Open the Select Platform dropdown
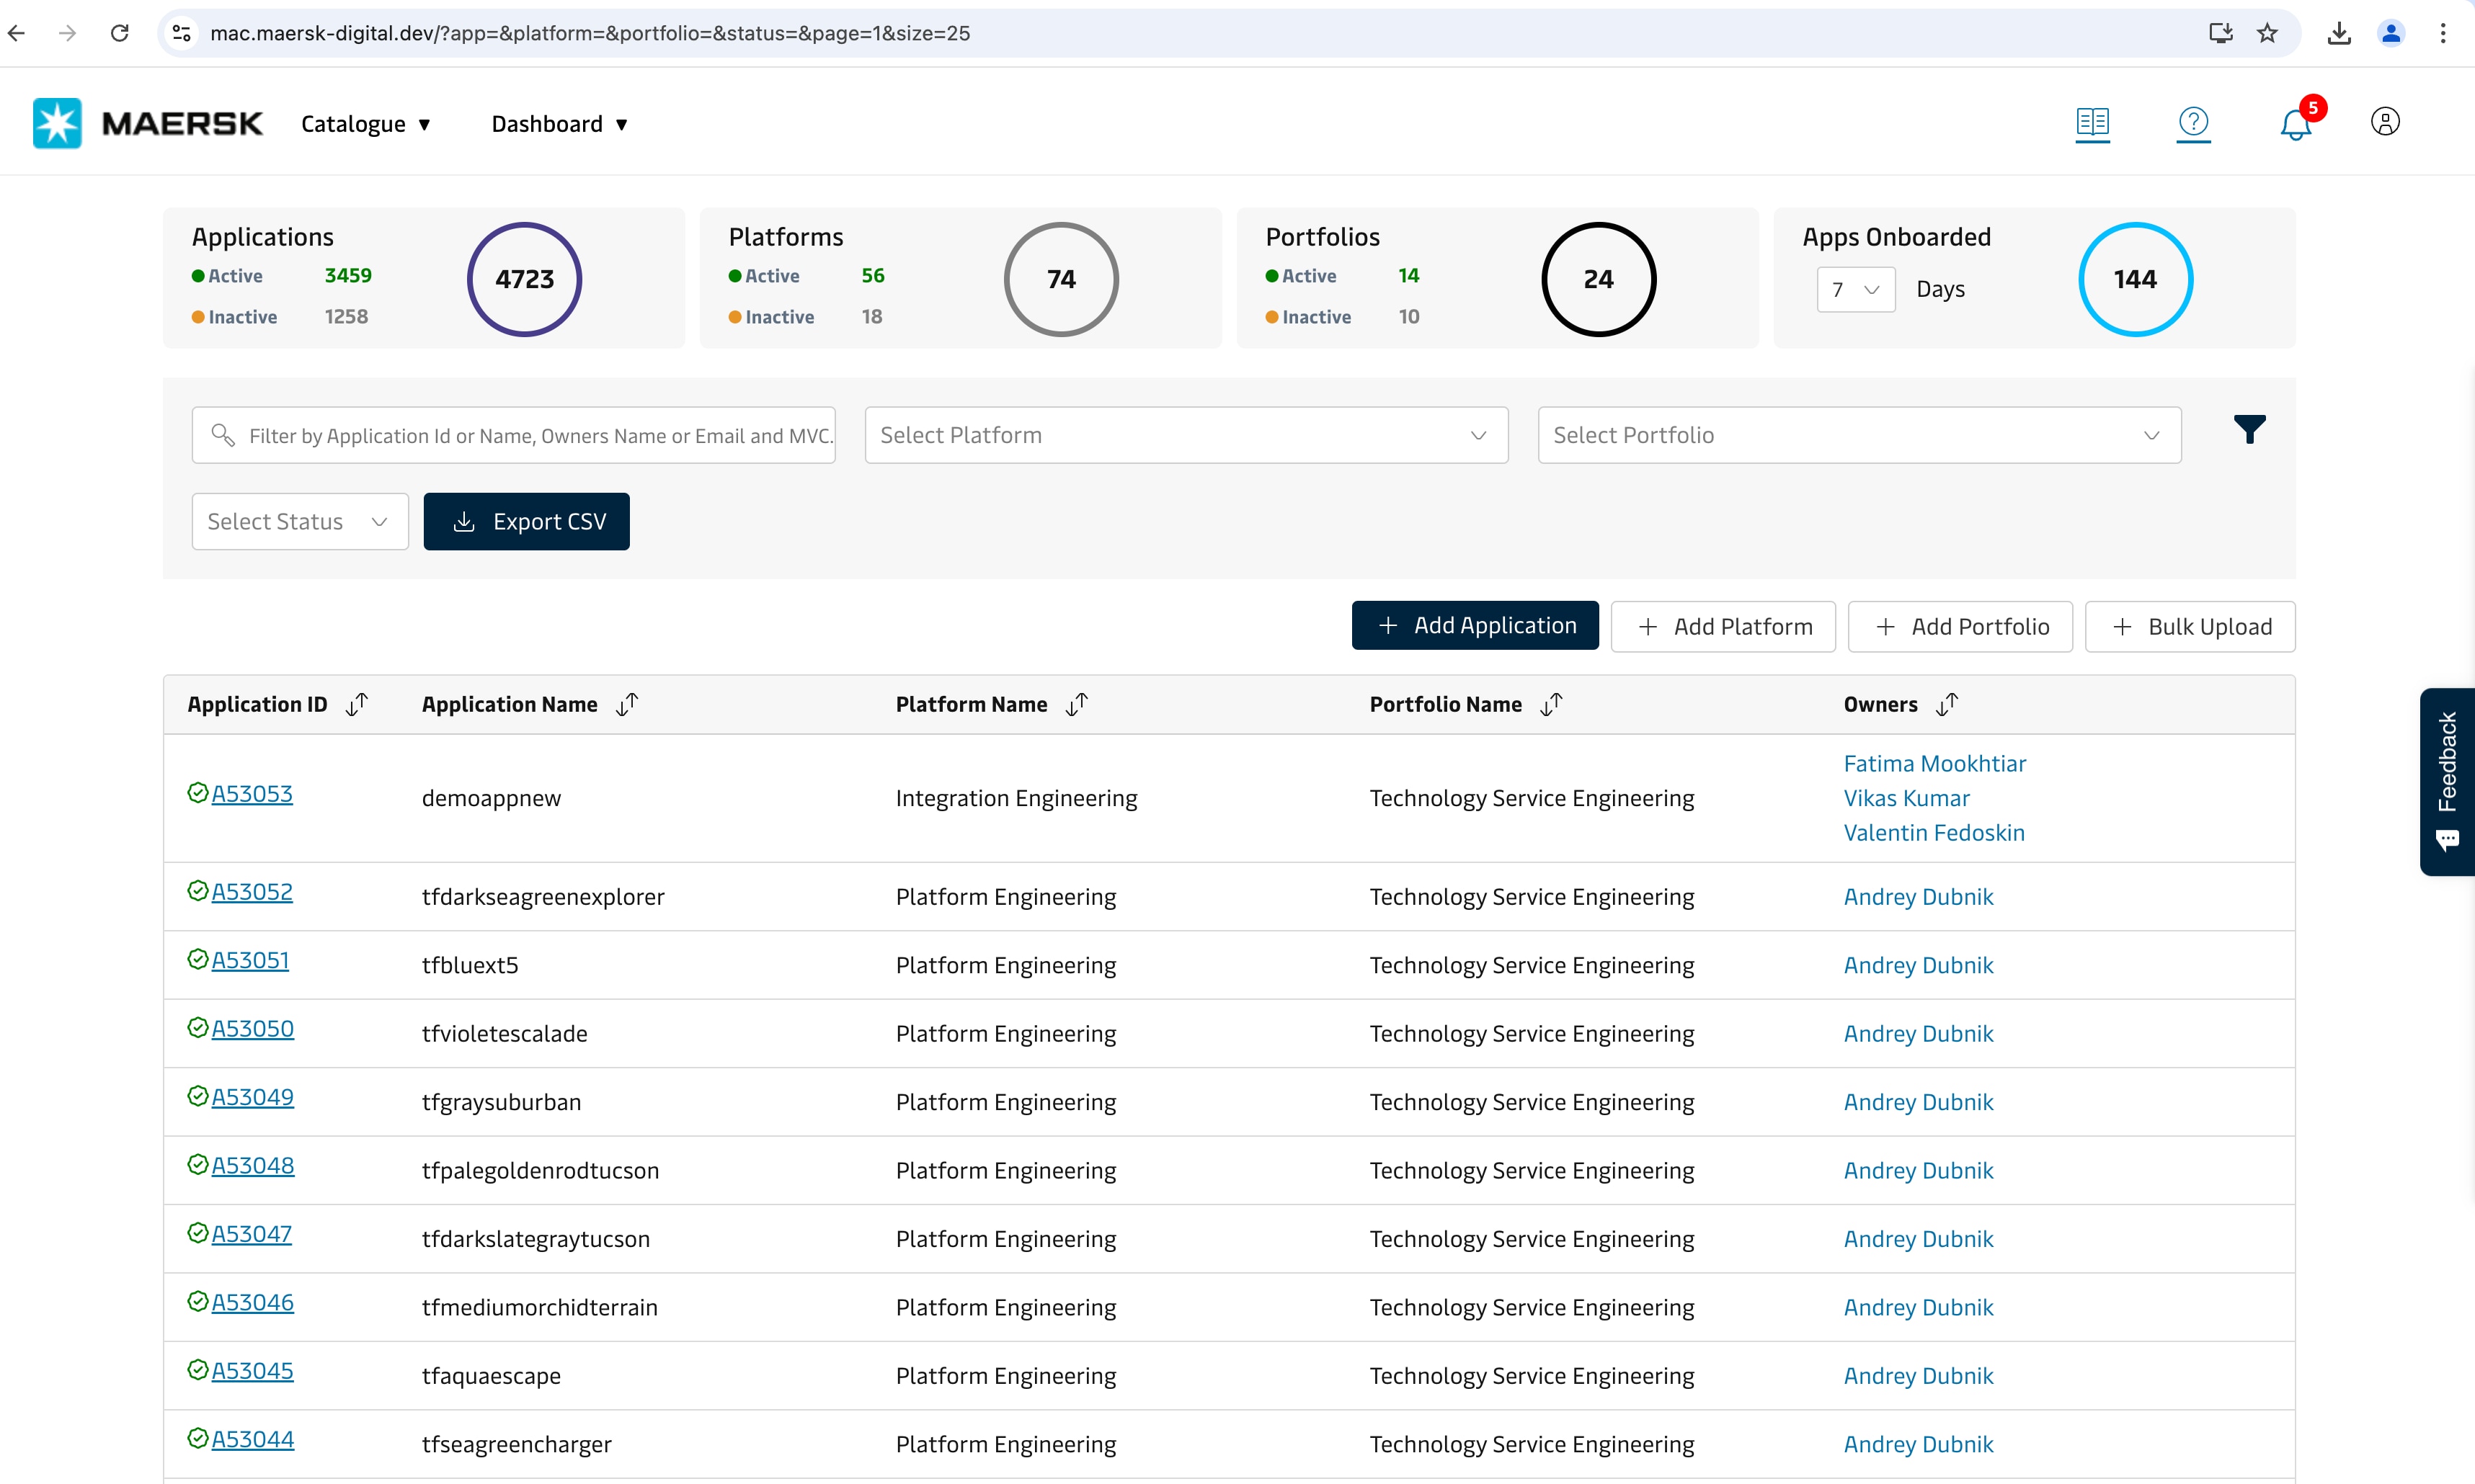 [1186, 435]
